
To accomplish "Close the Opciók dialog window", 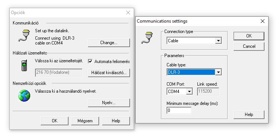I will click(128, 13).
